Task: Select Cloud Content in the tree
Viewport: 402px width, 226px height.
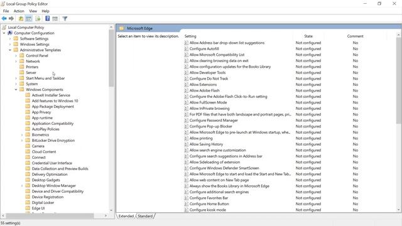Action: click(44, 151)
